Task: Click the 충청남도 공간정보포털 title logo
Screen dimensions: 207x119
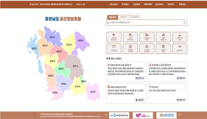Action: [x=63, y=19]
